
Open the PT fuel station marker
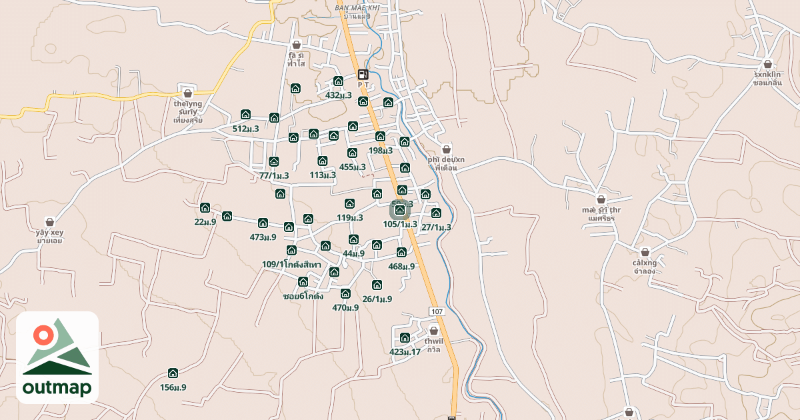(363, 75)
